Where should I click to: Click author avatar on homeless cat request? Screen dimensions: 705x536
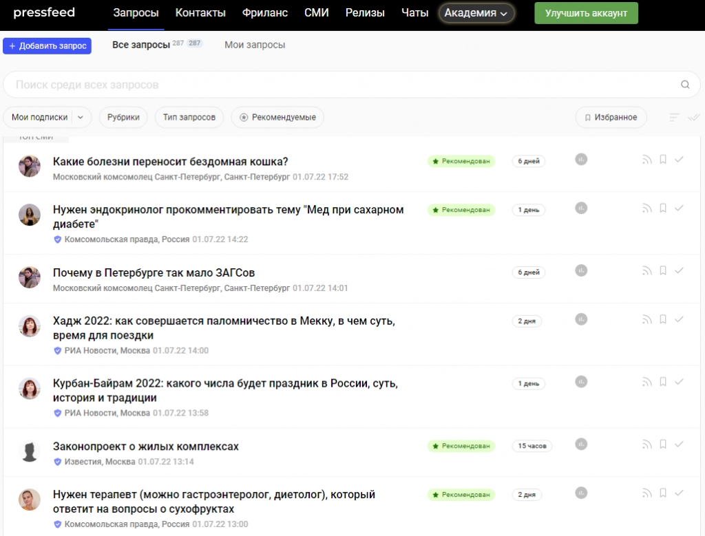point(30,166)
